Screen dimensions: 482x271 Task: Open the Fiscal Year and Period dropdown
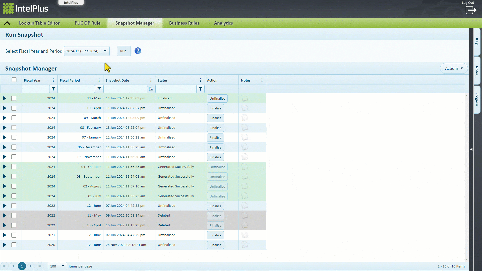(x=87, y=51)
